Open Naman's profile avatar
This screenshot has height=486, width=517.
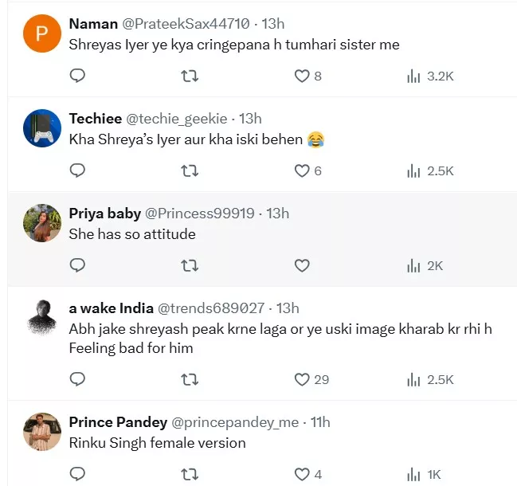tap(42, 33)
